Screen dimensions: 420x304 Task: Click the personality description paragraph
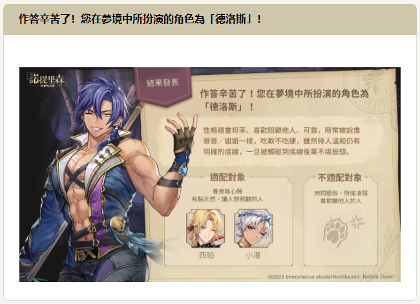281,141
